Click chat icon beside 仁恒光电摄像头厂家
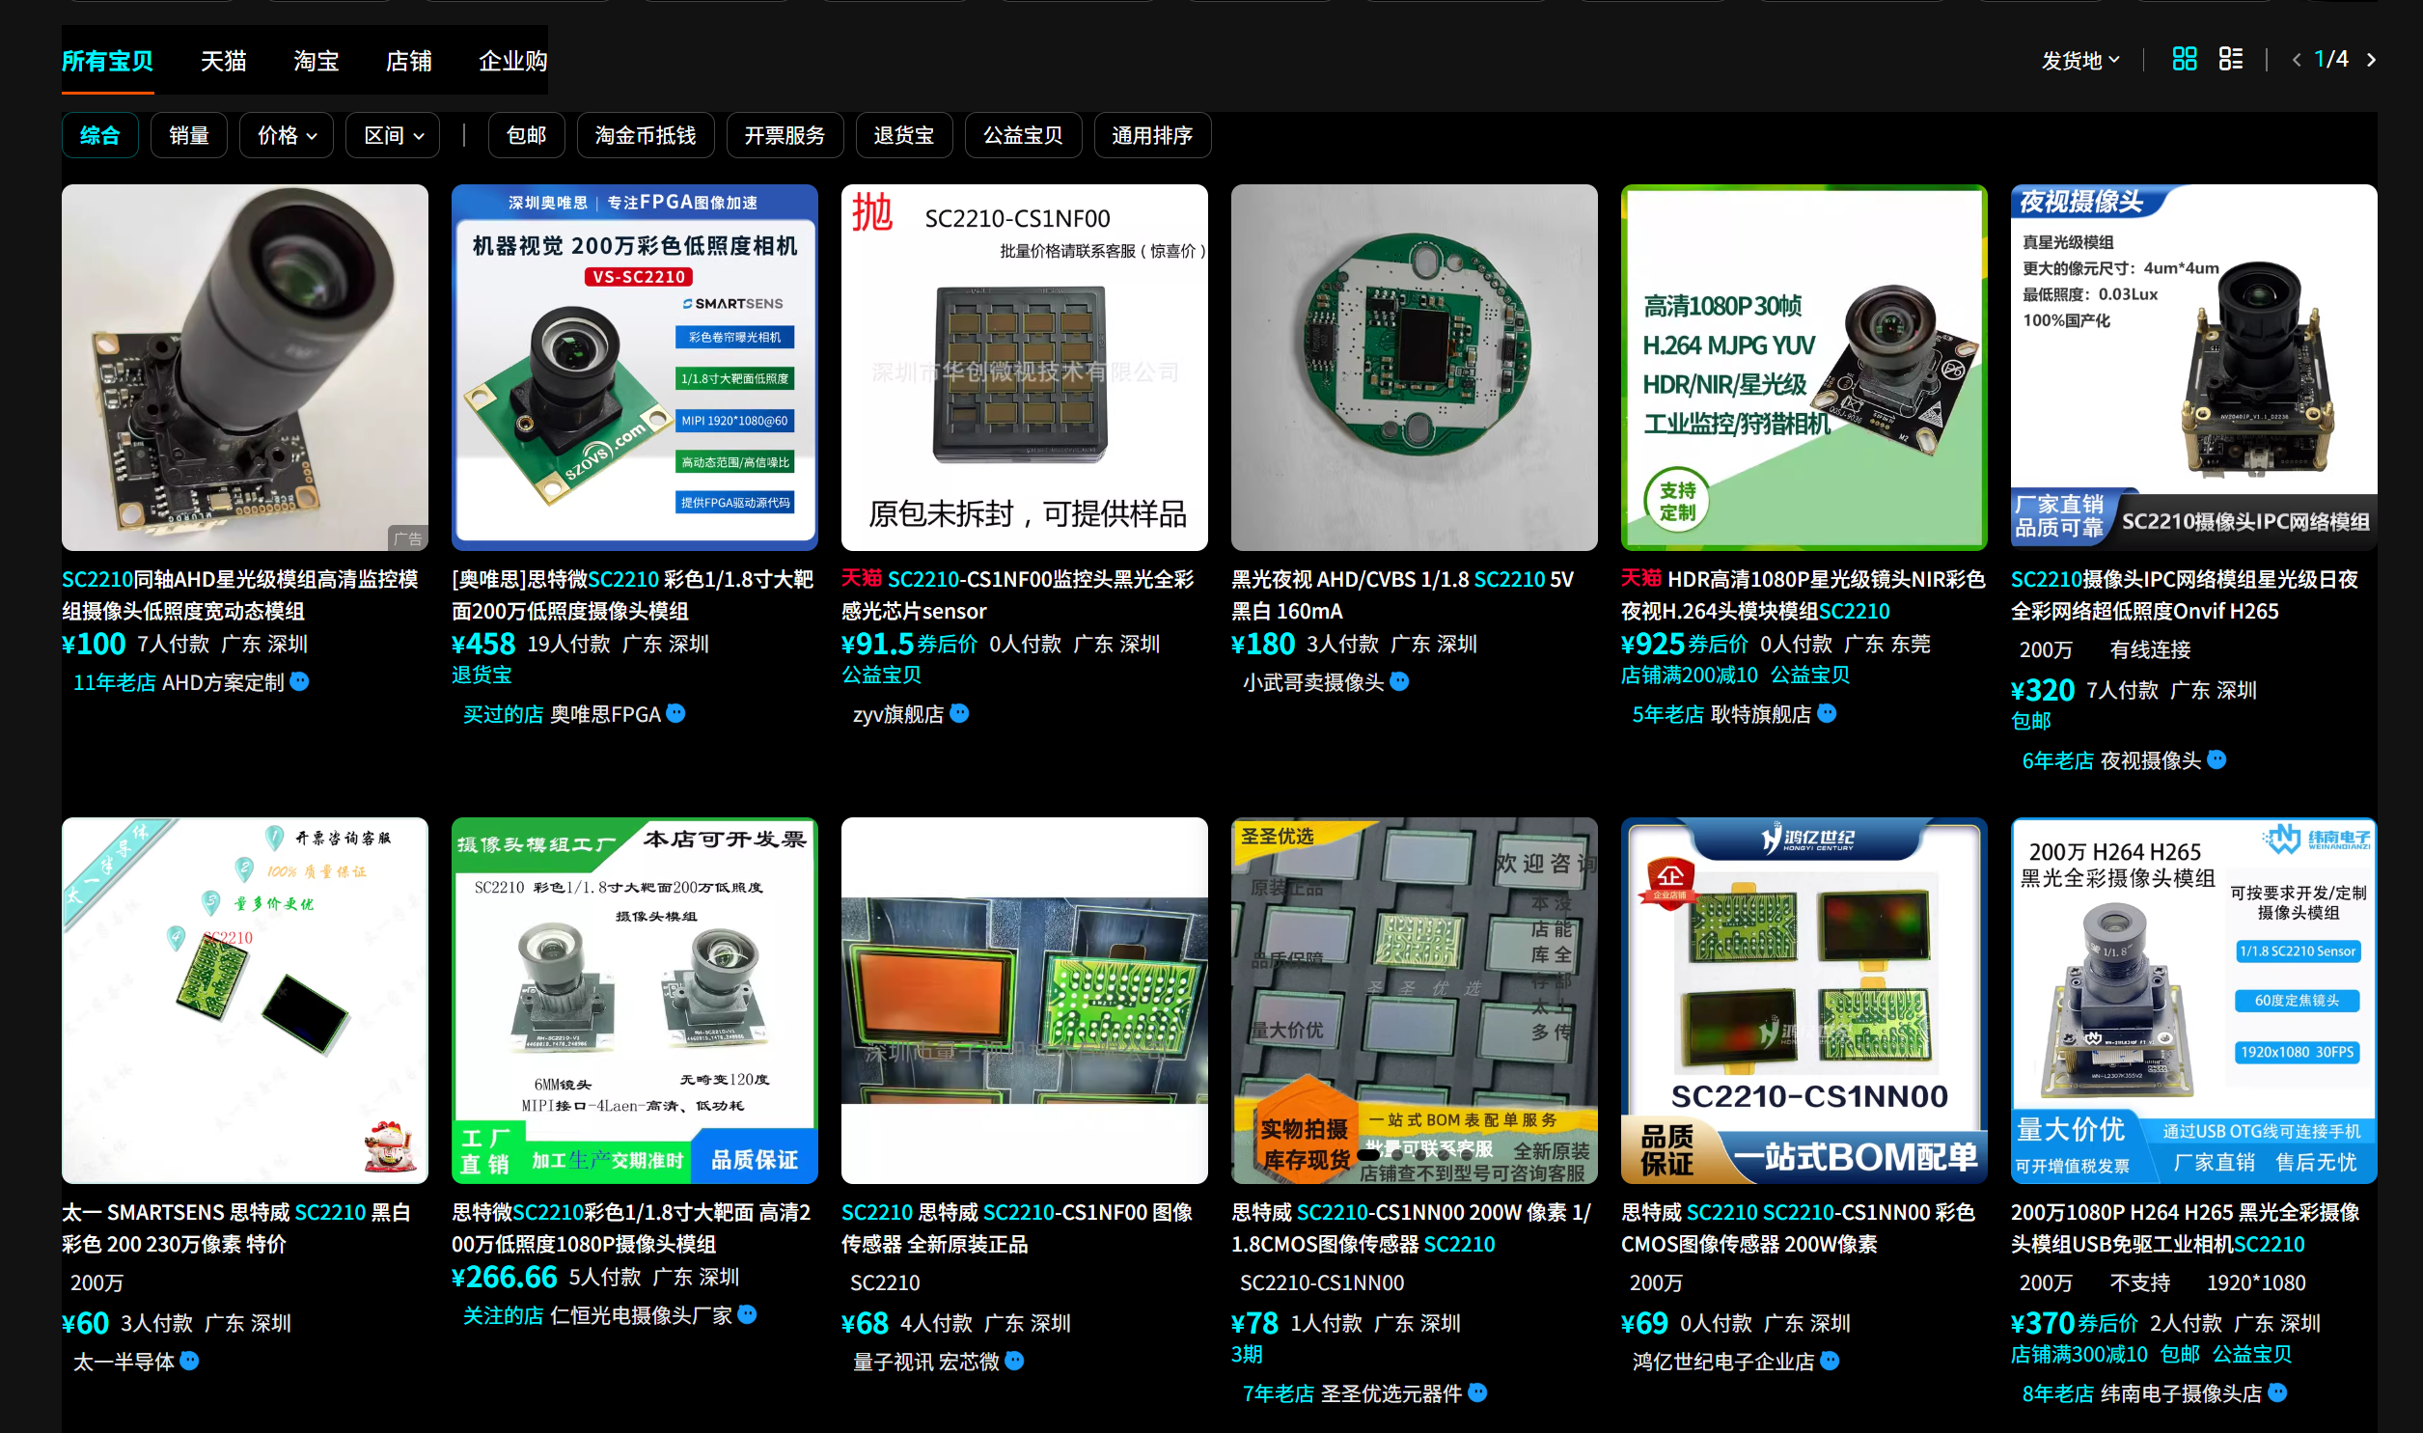Screen dimensions: 2423x1433 click(x=747, y=1314)
